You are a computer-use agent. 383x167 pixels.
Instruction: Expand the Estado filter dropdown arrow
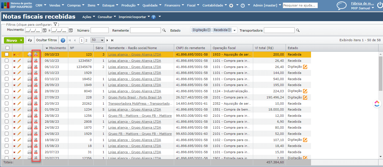(235, 30)
